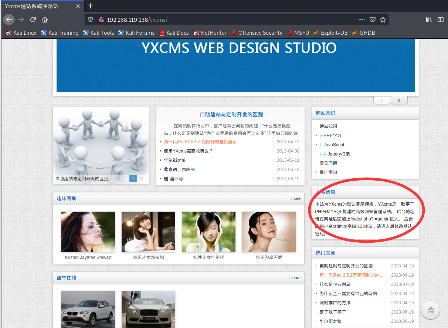The height and width of the screenshot is (328, 448).
Task: Open the insecure connection lock icon
Action: 101,20
